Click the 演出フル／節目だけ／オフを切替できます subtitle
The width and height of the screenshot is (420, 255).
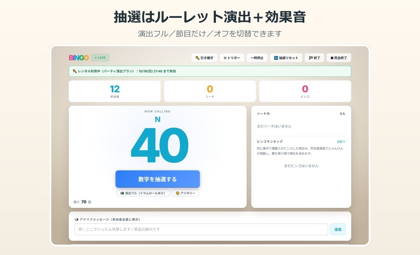pos(210,34)
